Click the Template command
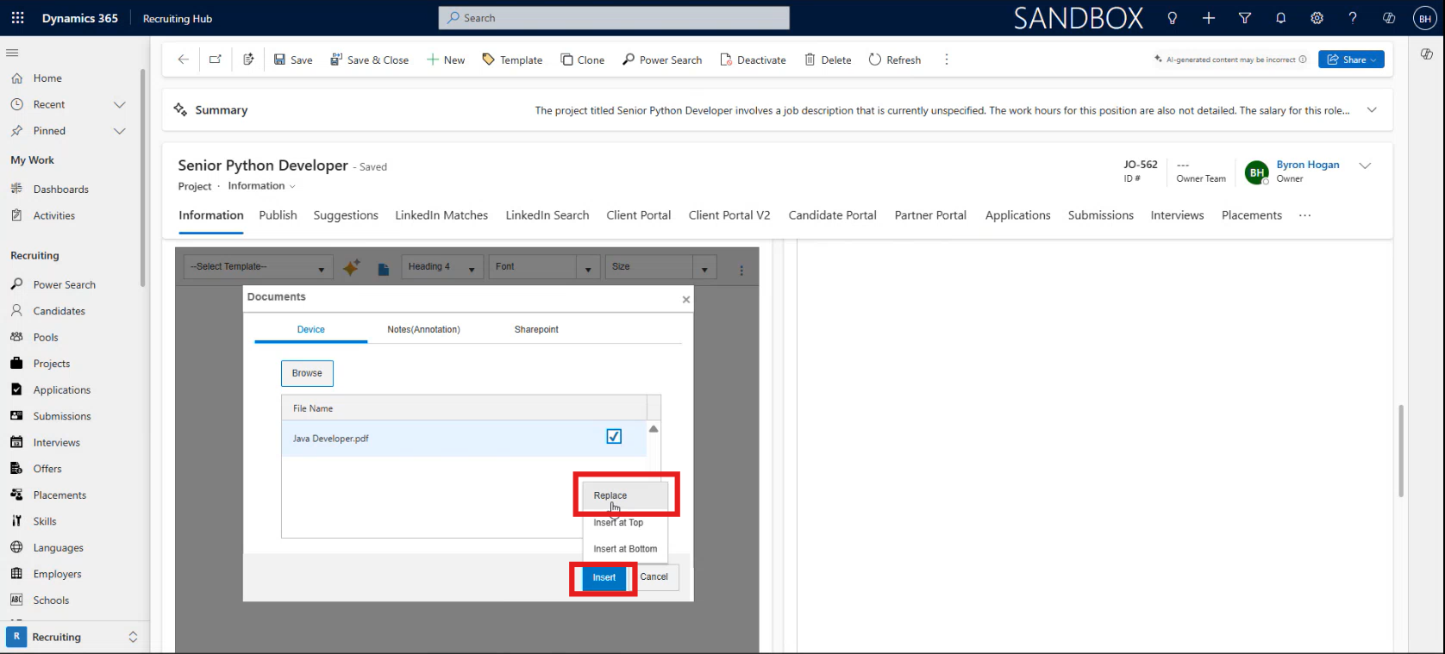1445x654 pixels. click(512, 59)
